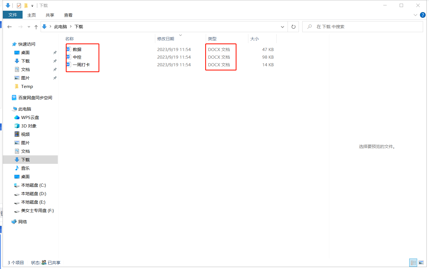Expand the address bar history dropdown
Screen dimensions: 429x269
[282, 27]
